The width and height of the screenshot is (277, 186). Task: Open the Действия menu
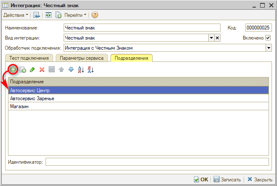(16, 15)
